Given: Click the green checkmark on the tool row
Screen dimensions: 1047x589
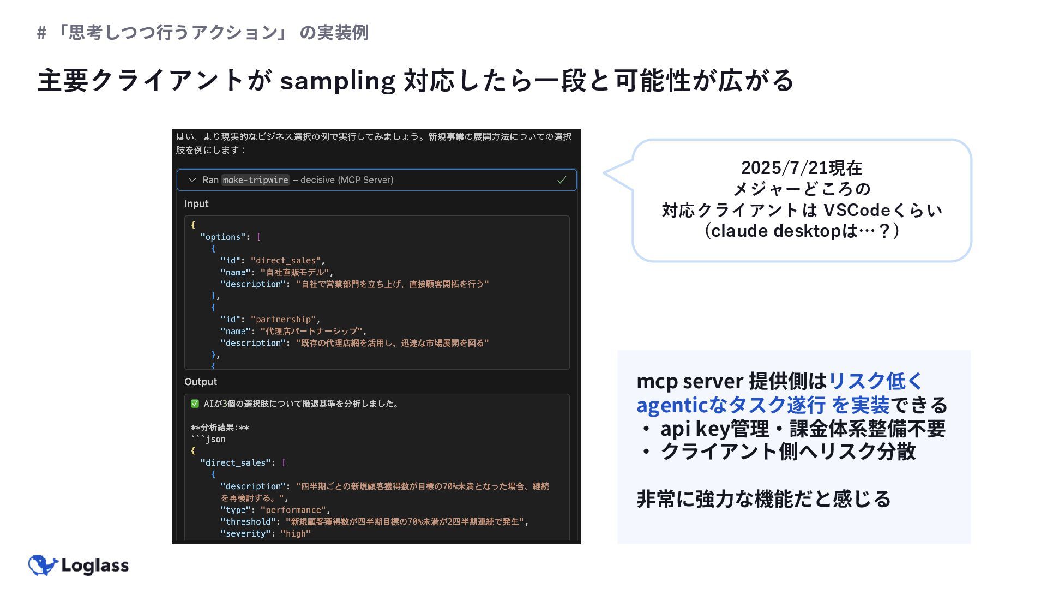Looking at the screenshot, I should (562, 180).
